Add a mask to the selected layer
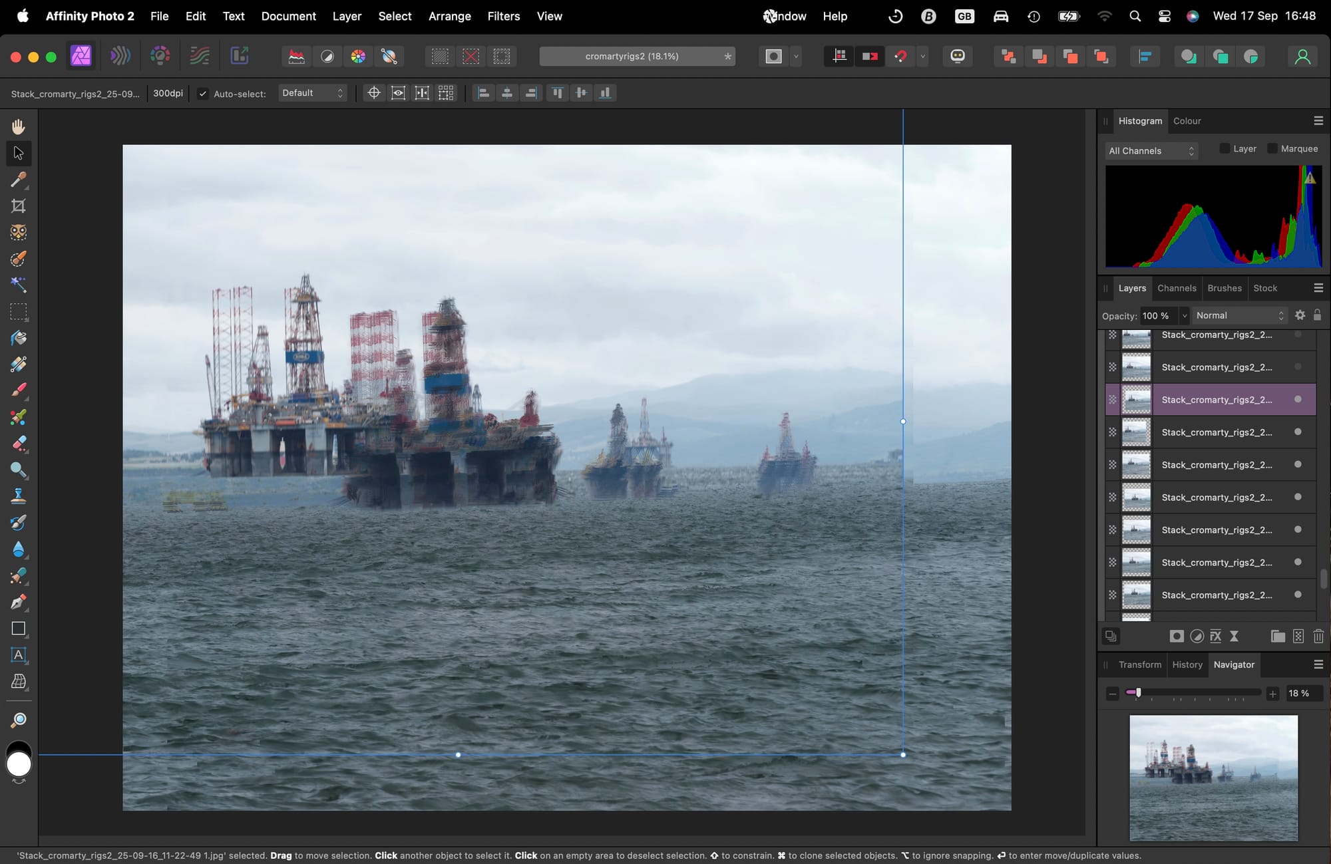 (1177, 637)
